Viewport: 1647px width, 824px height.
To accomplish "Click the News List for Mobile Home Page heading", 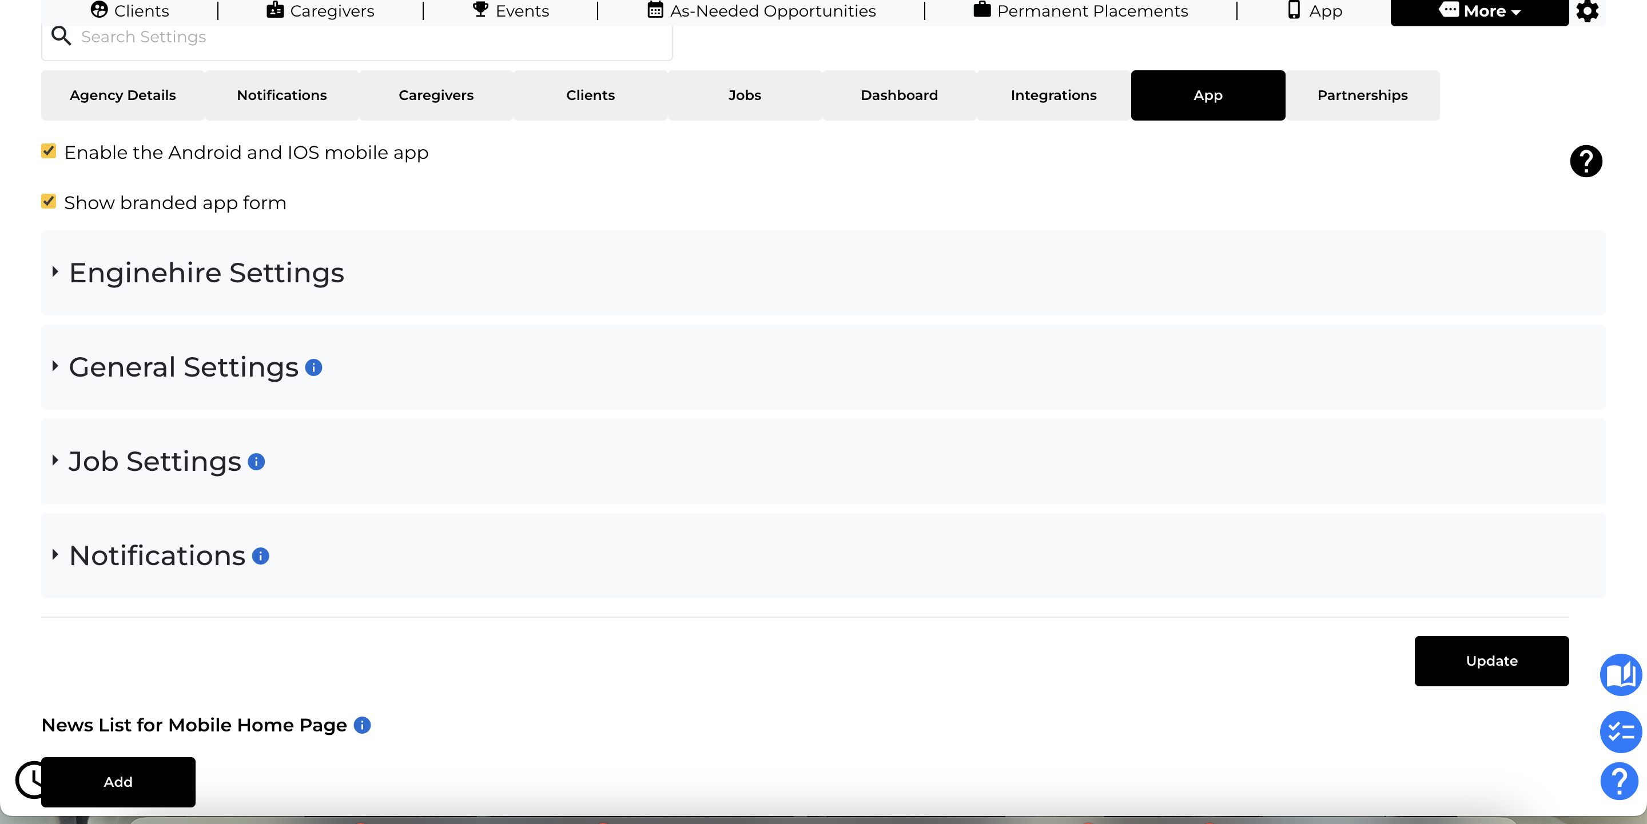I will coord(194,725).
